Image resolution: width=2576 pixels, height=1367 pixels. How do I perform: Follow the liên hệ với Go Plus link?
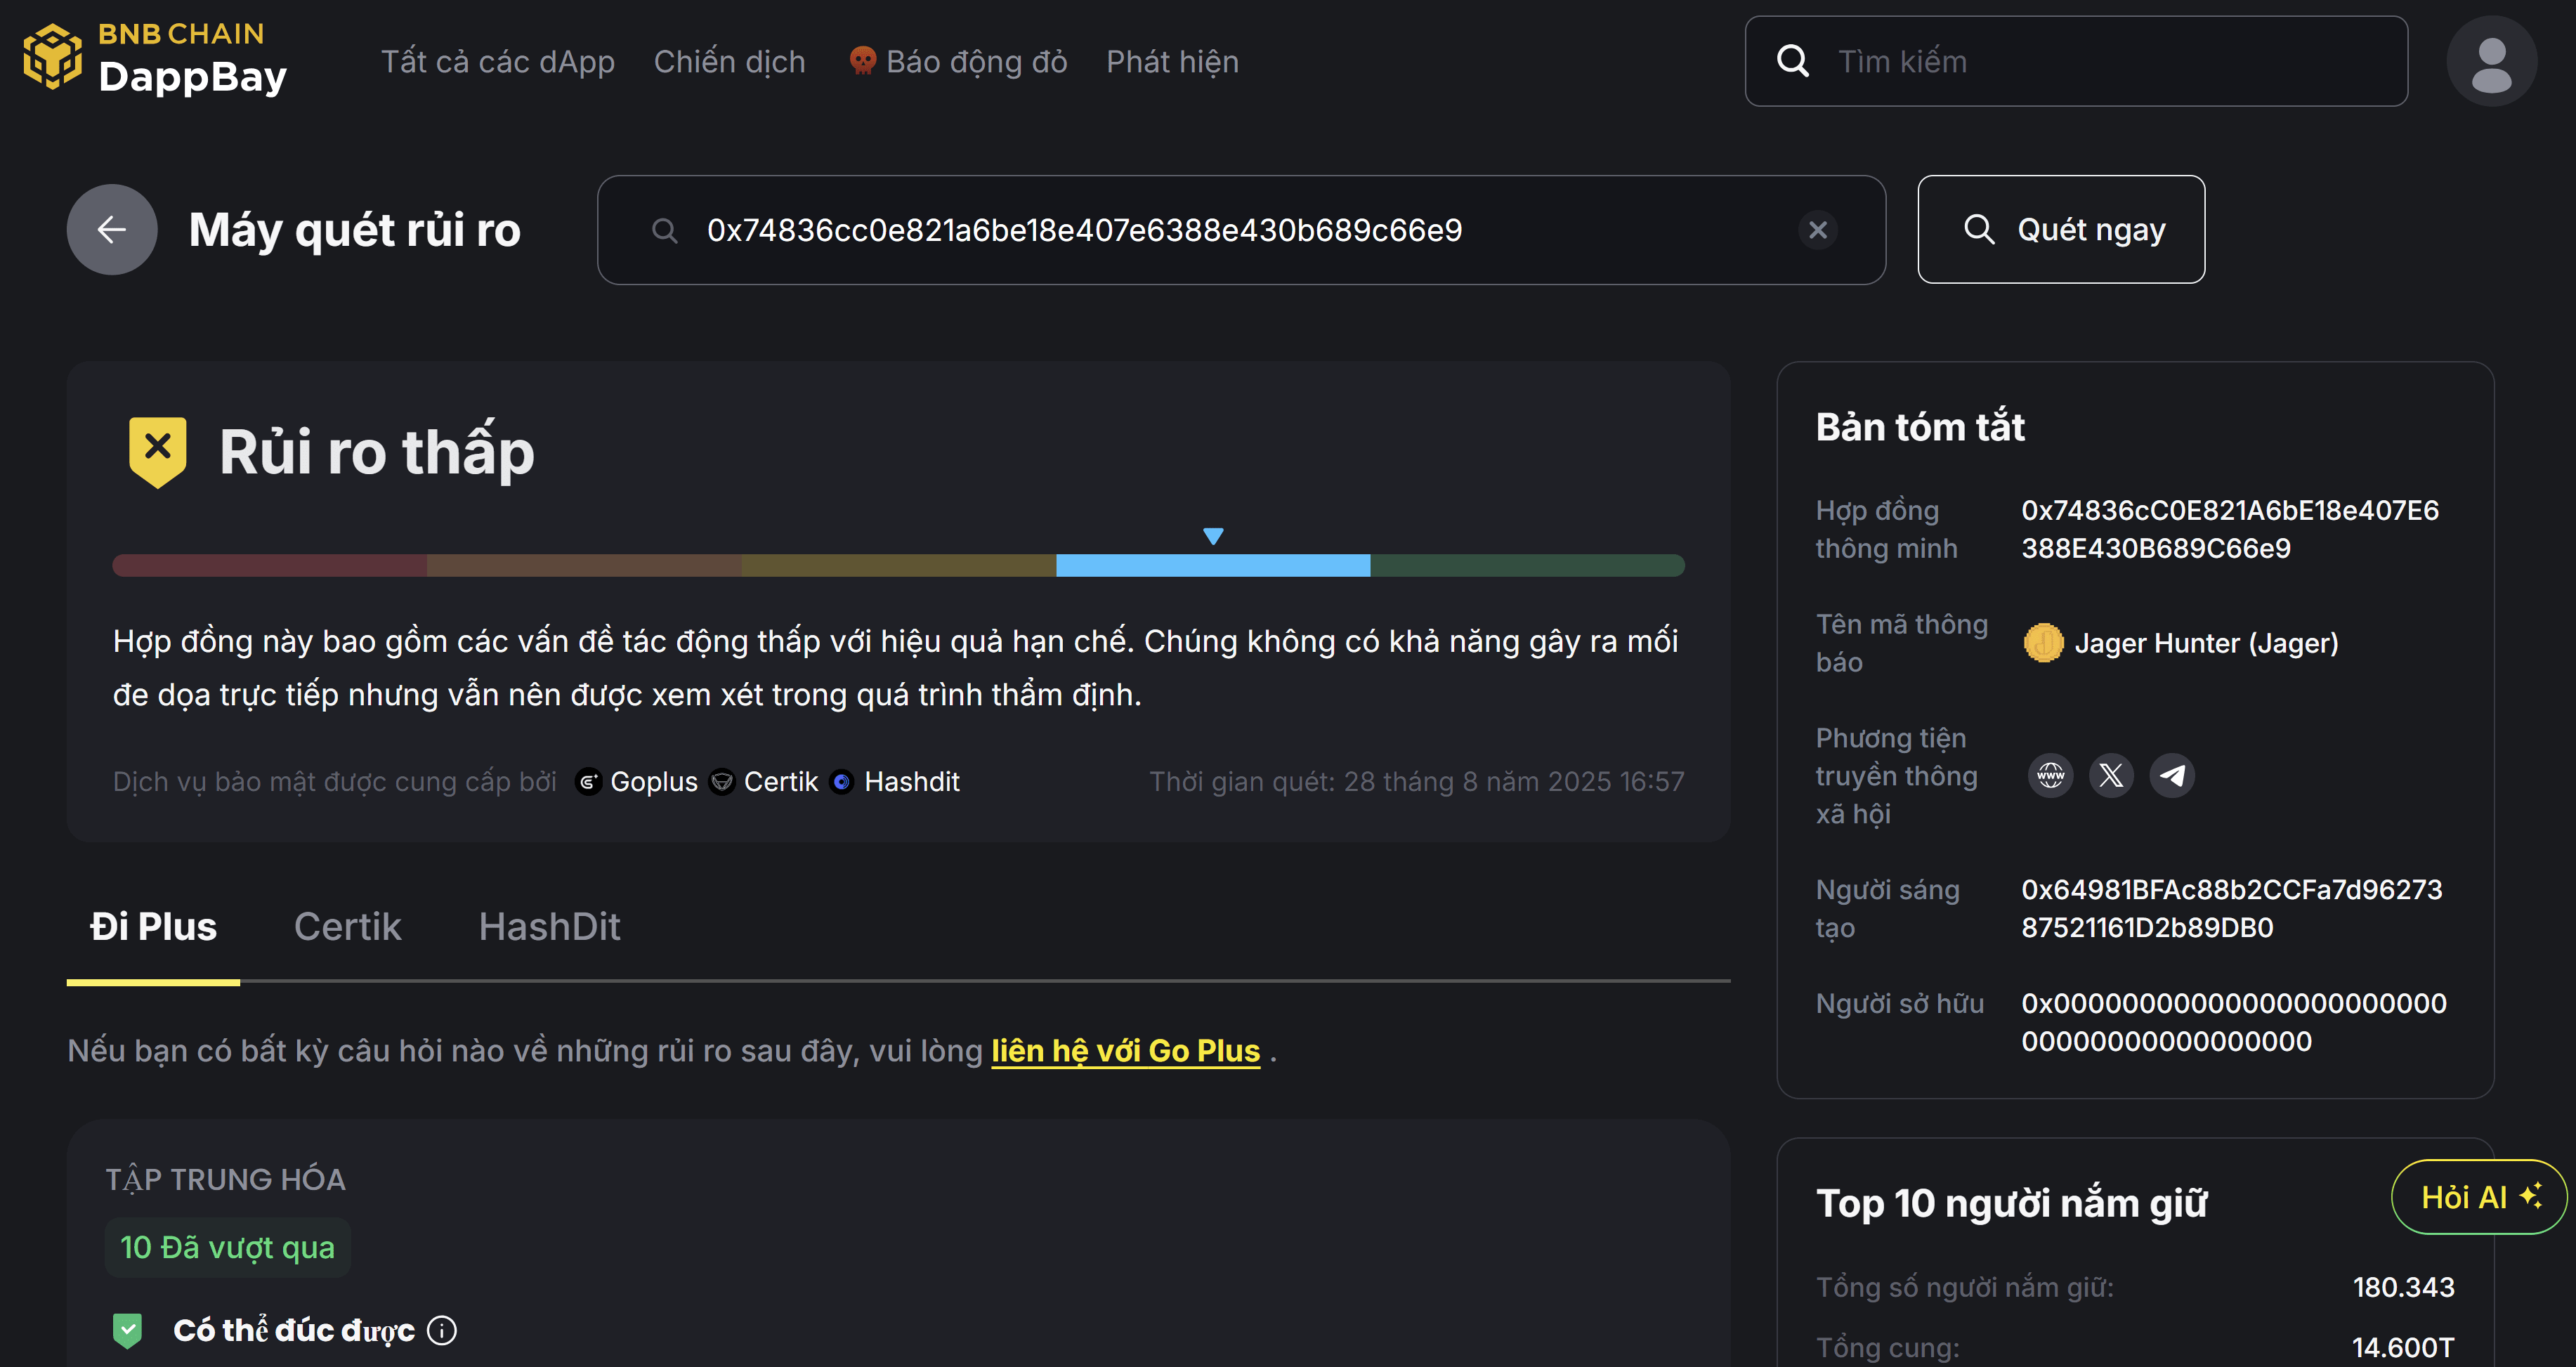[1126, 1051]
